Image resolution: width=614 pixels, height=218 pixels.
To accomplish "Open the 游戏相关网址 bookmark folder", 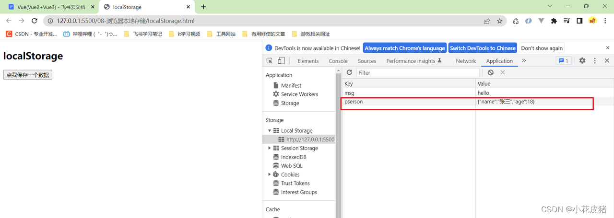I will point(310,34).
